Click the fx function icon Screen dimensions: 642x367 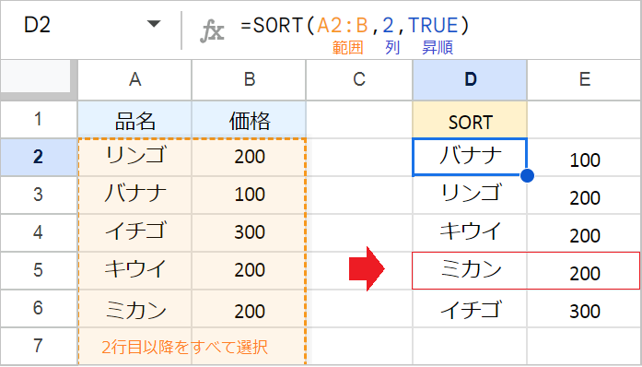pyautogui.click(x=212, y=31)
